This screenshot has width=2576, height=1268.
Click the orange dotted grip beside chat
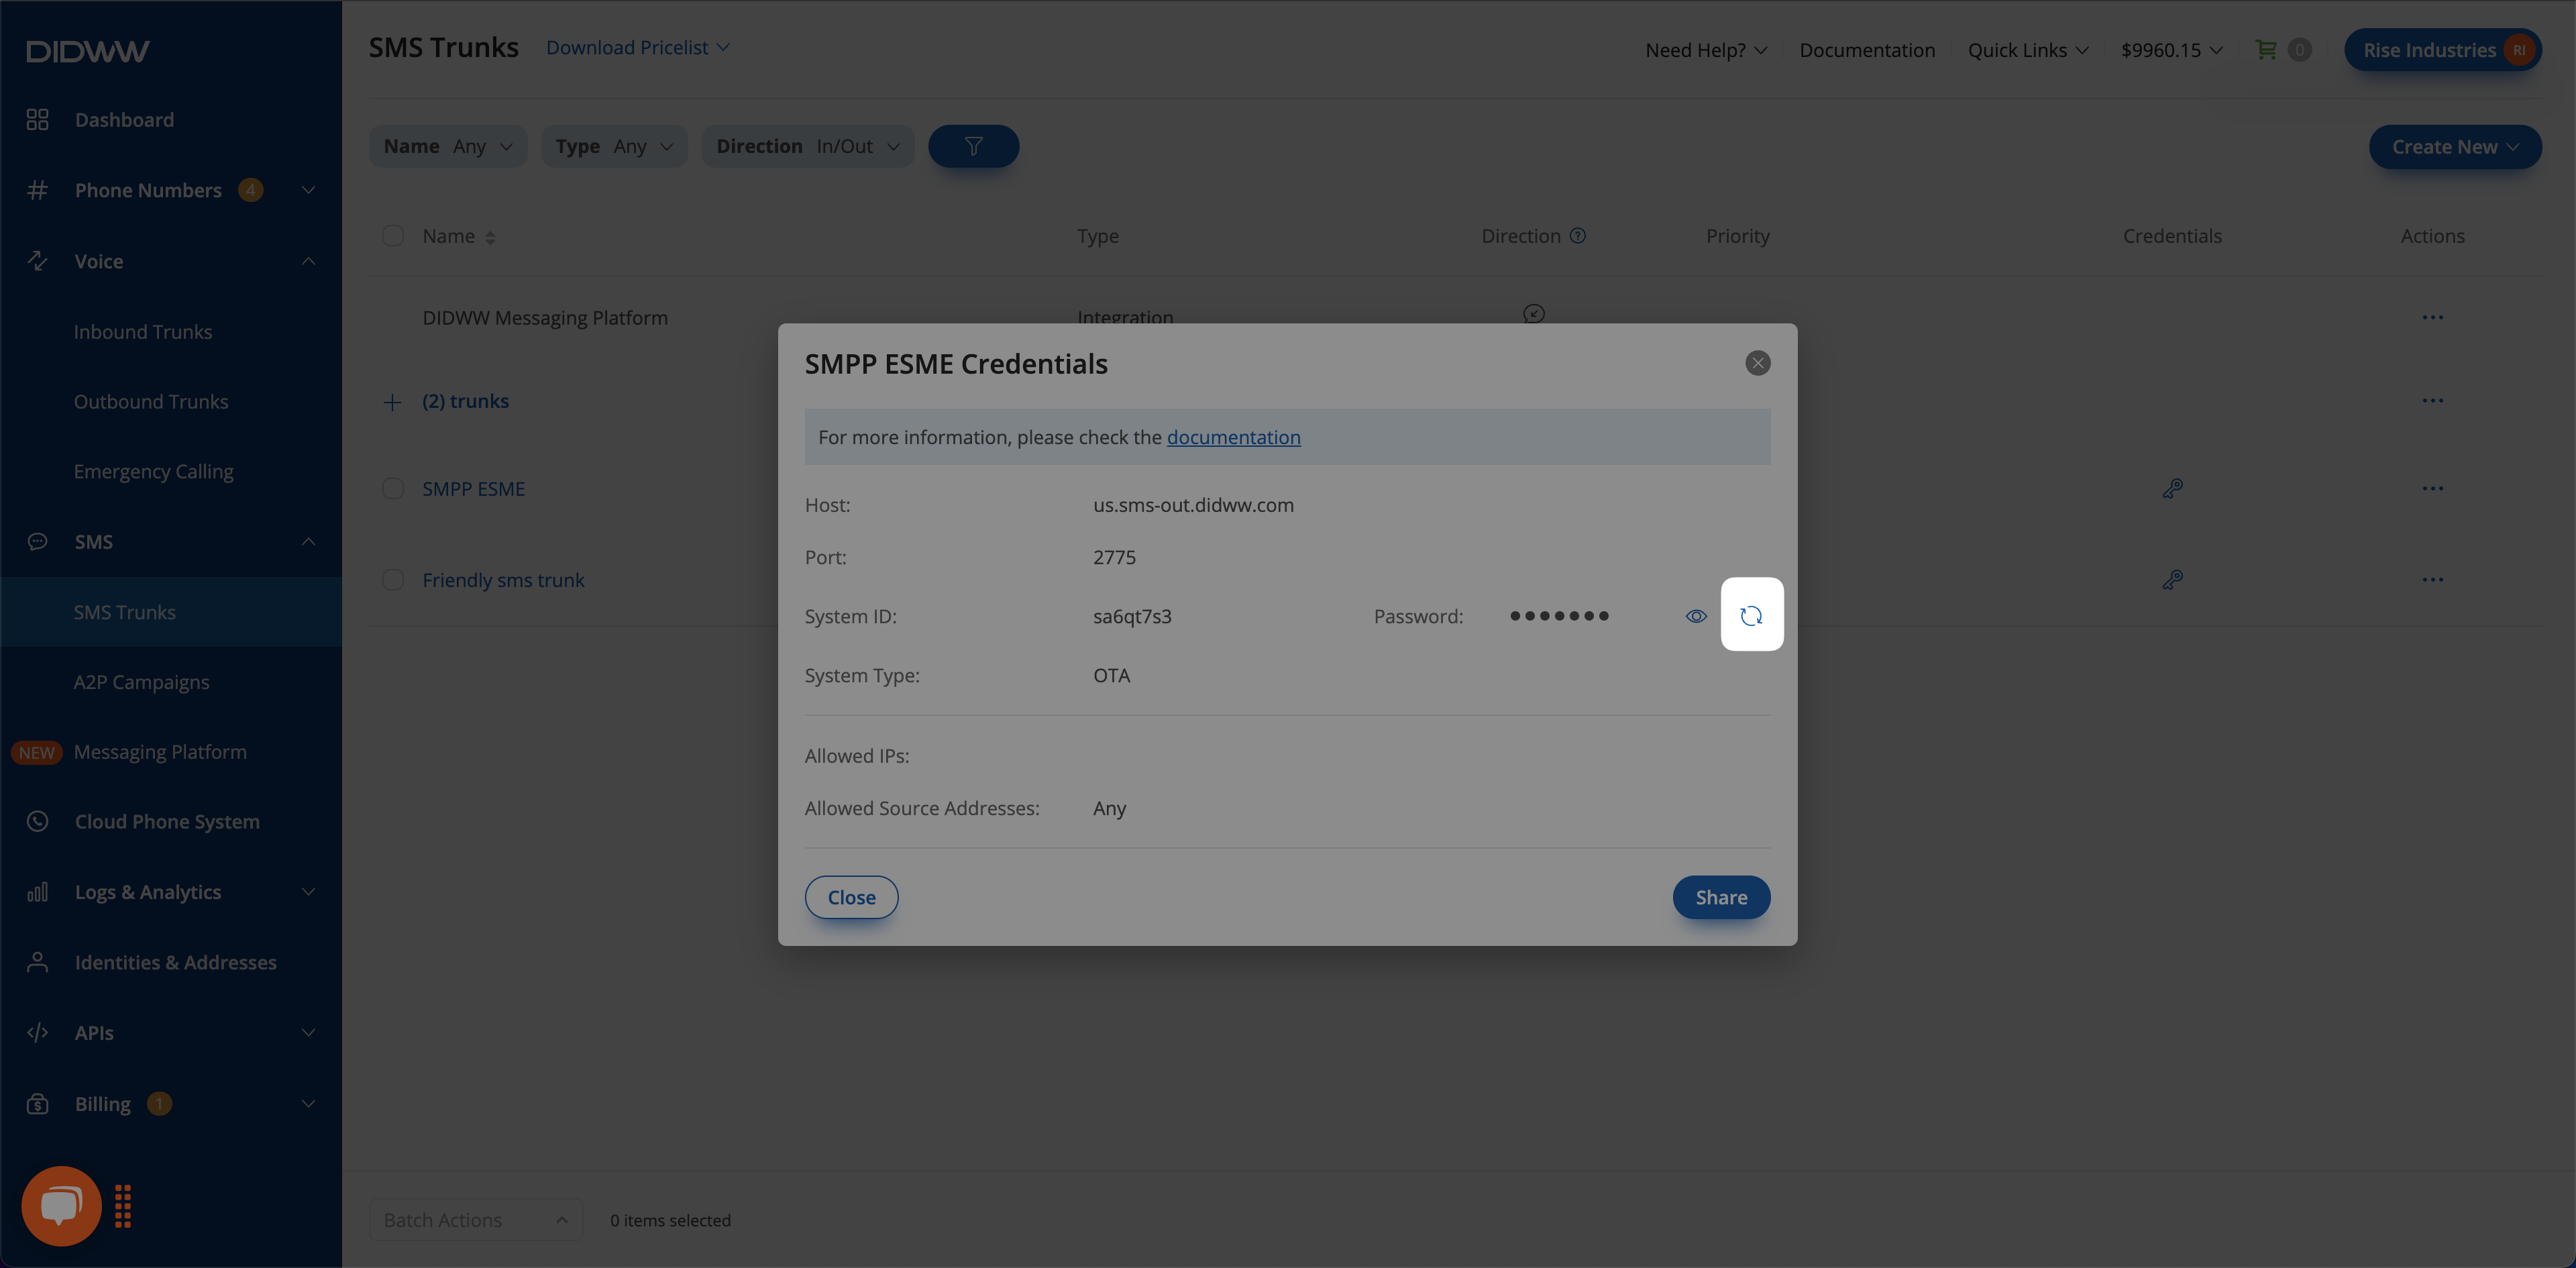(123, 1207)
